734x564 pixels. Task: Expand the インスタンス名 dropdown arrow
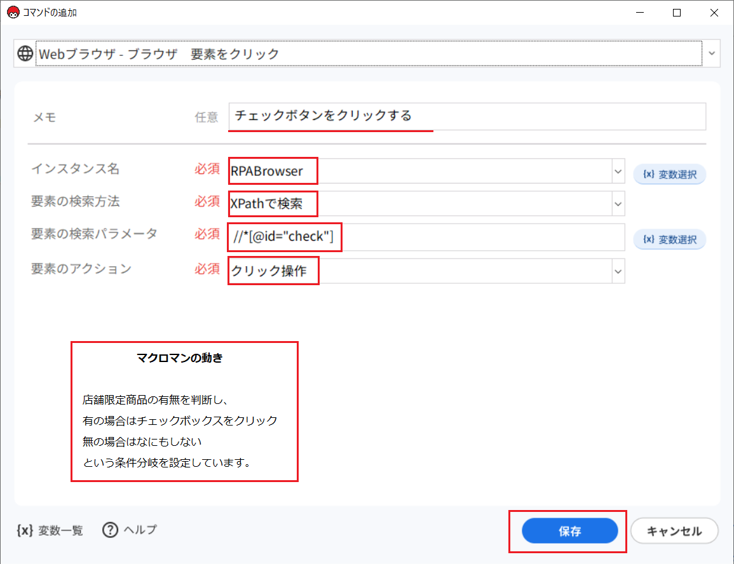[x=617, y=171]
